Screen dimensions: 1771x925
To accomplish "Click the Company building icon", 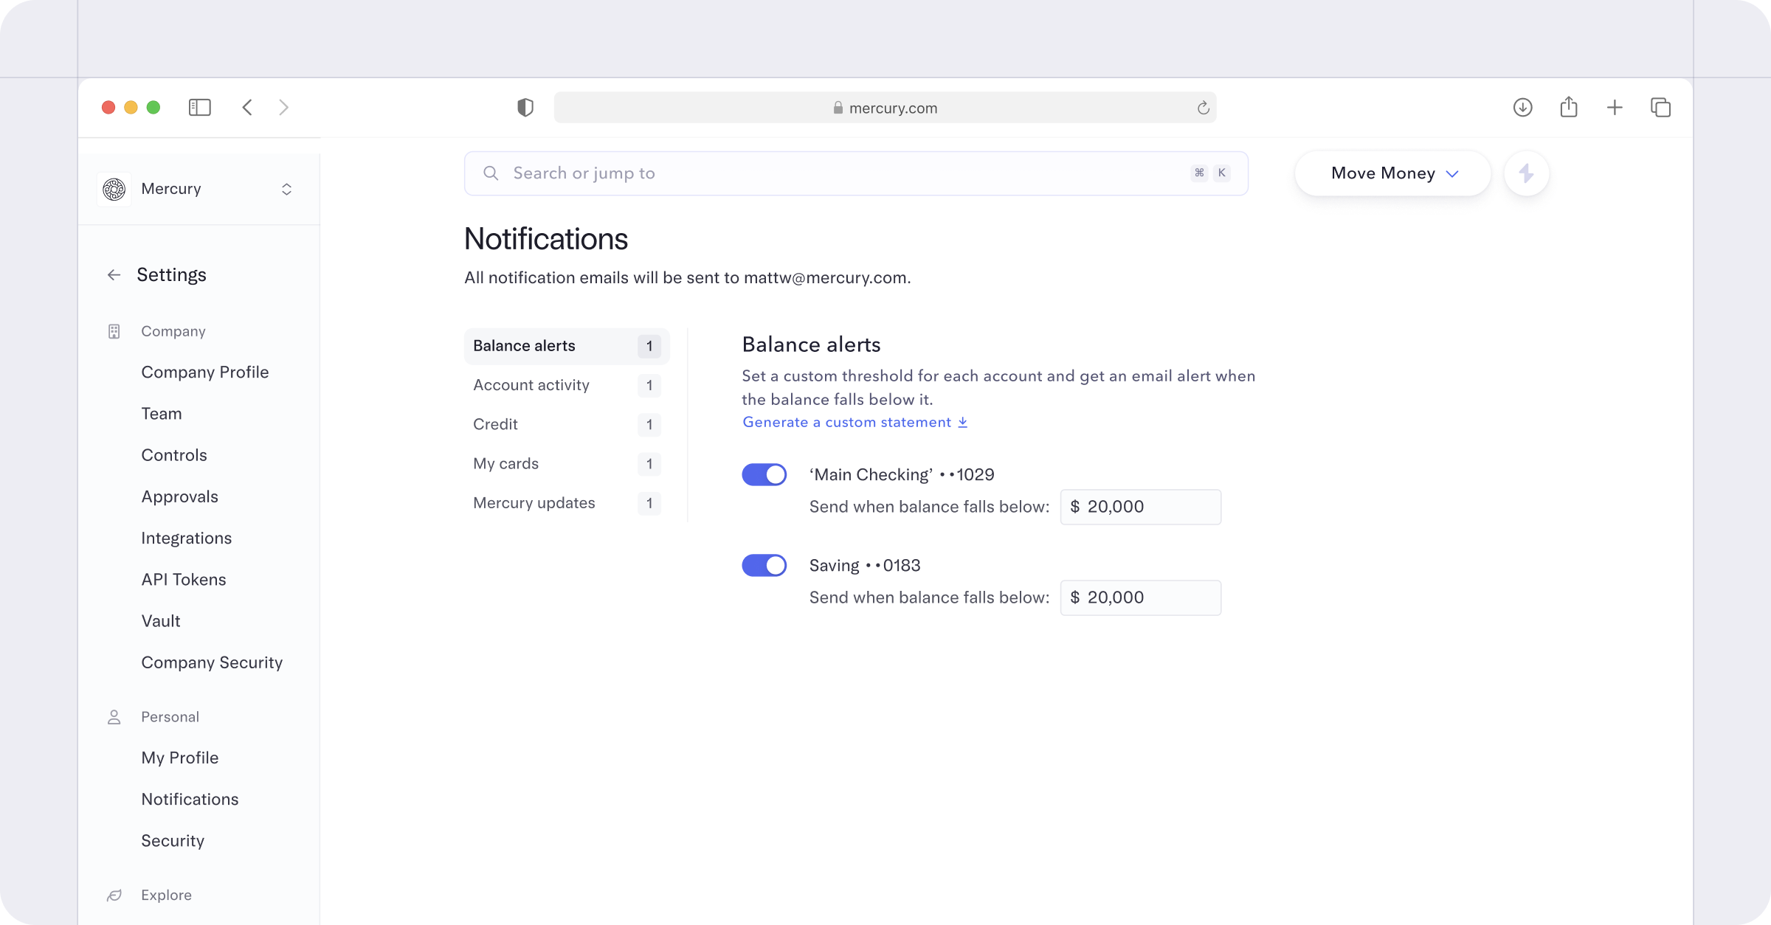I will coord(114,331).
